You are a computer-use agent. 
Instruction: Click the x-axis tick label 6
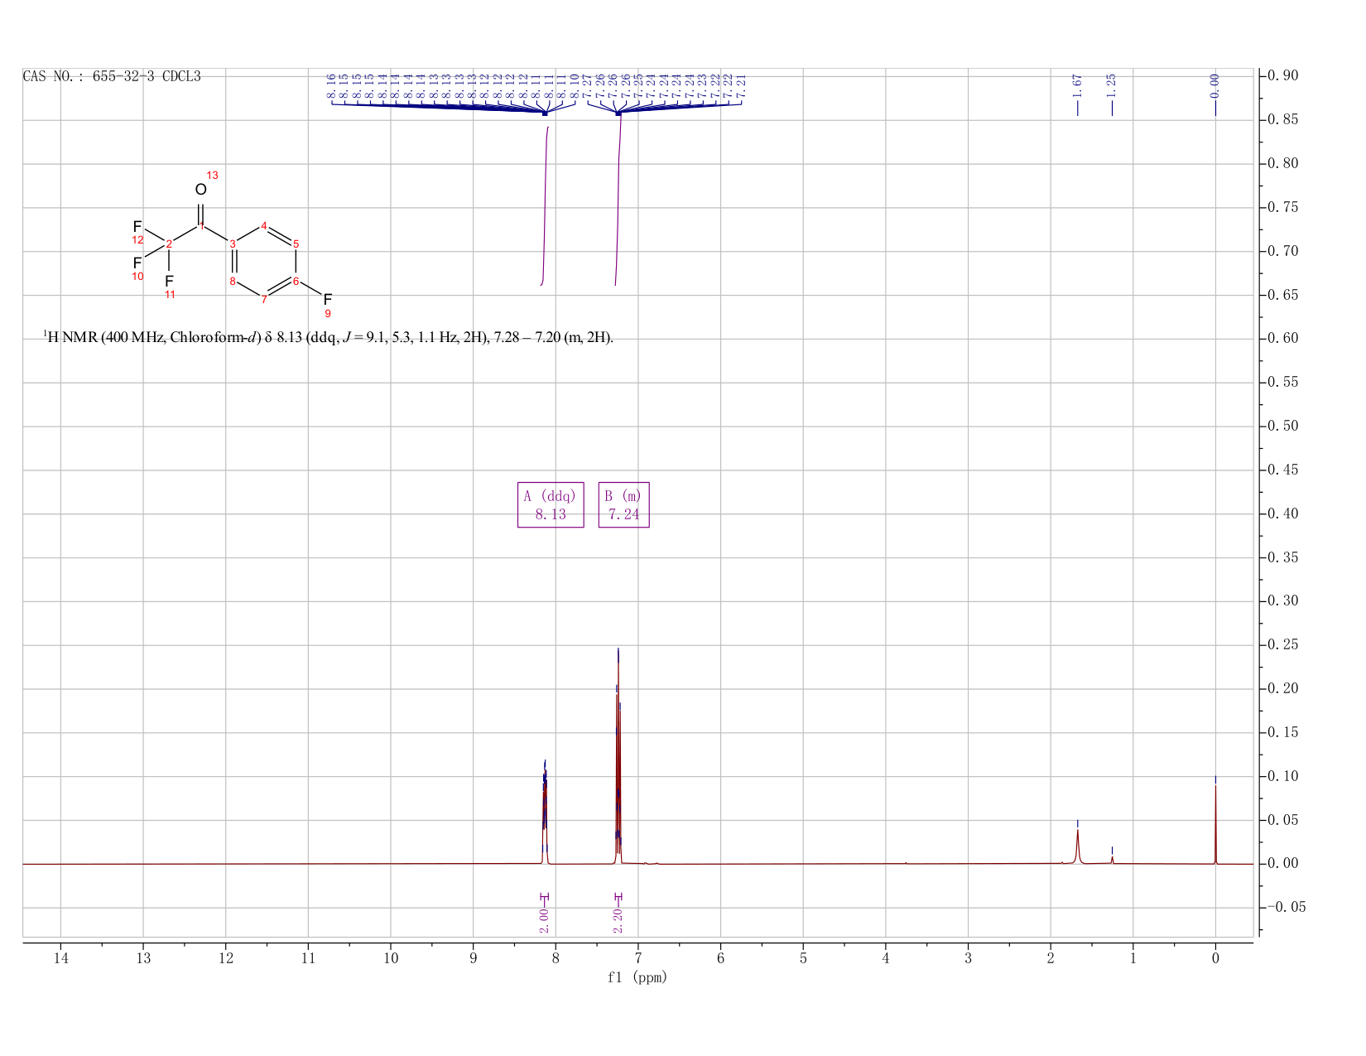[x=720, y=958]
